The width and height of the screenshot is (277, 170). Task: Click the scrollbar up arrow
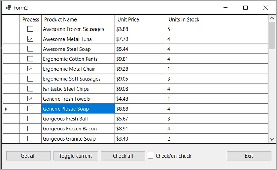tap(272, 18)
